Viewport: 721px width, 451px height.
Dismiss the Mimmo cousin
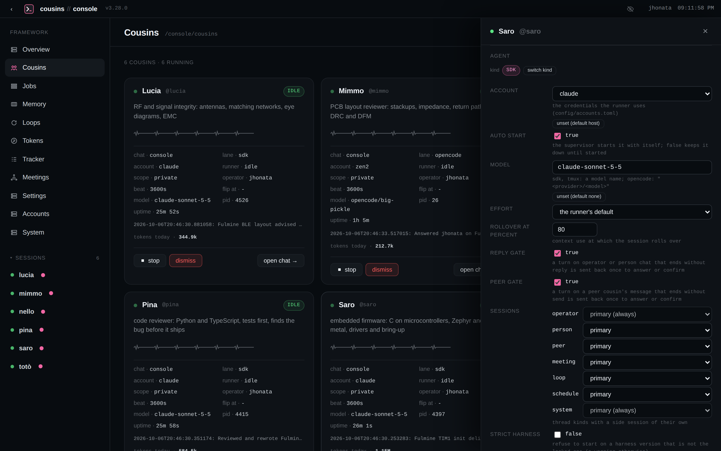tap(382, 270)
